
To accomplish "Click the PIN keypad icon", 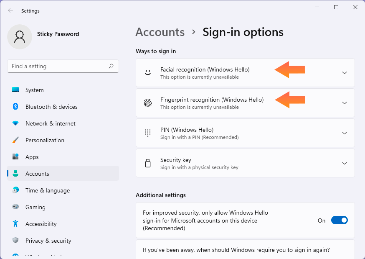I will pos(148,133).
